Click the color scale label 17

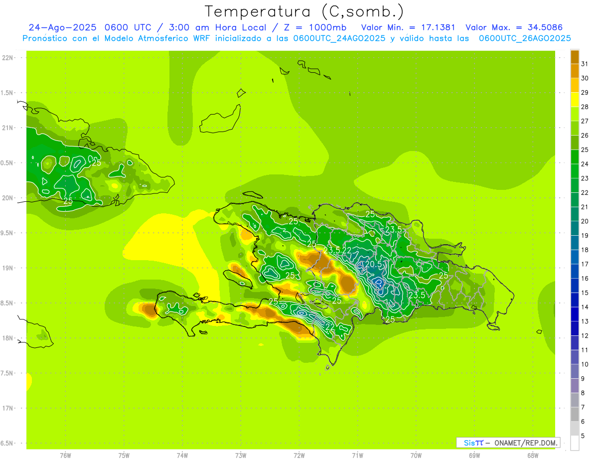pos(585,264)
